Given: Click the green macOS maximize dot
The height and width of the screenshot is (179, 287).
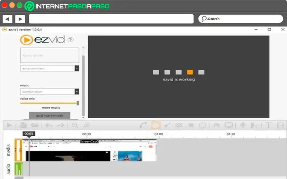Looking at the screenshot, I should pyautogui.click(x=20, y=5).
